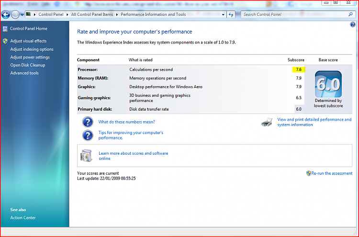
Task: Go back with the Back arrow button
Action: pos(5,15)
